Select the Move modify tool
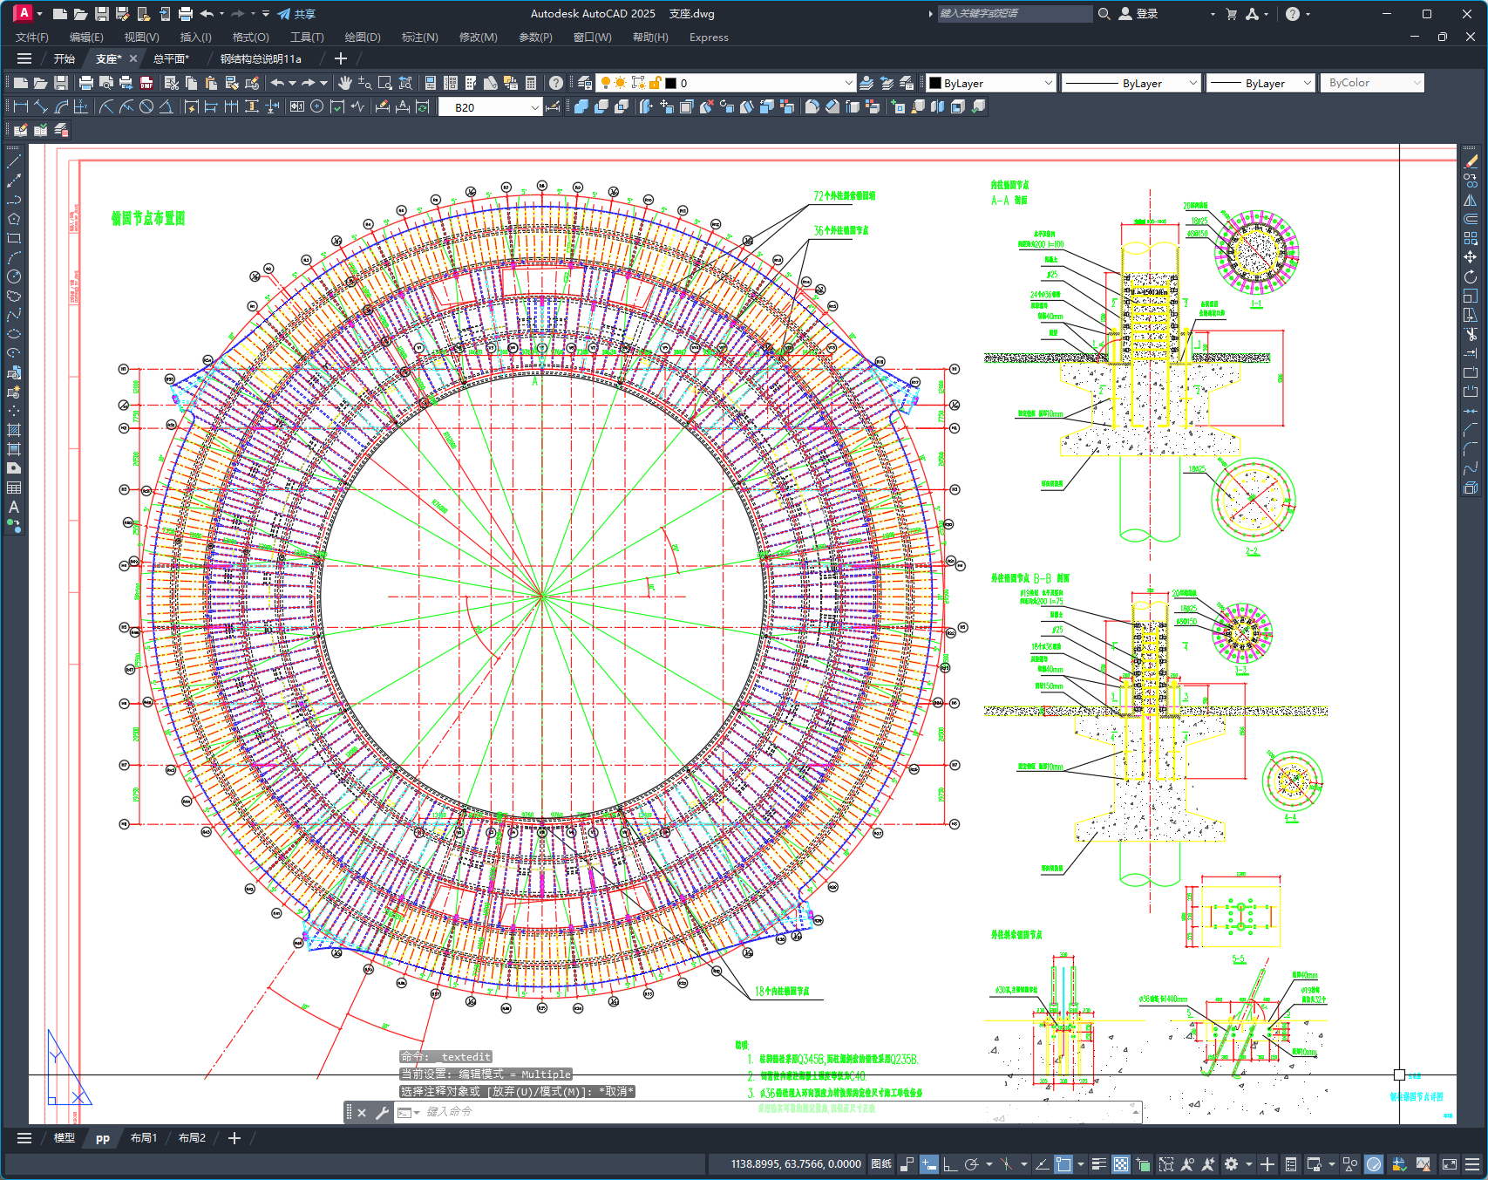The height and width of the screenshot is (1180, 1488). (1471, 257)
